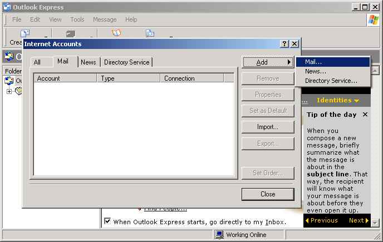The height and width of the screenshot is (242, 383).
Task: Select the Outlook Express root folder icon
Action: coord(9,81)
